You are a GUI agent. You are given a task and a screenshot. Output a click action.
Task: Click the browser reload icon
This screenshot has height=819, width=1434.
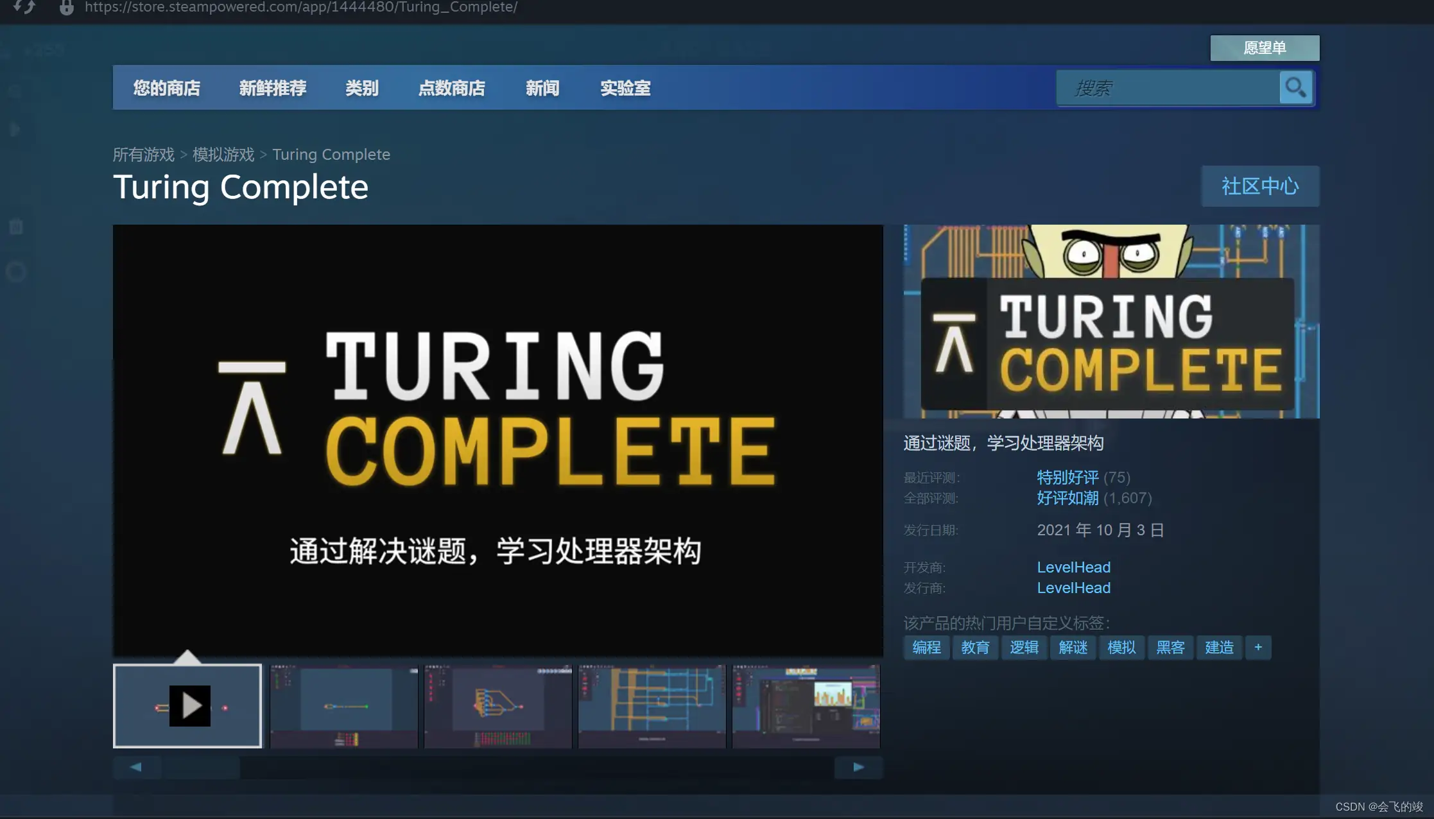[x=24, y=7]
